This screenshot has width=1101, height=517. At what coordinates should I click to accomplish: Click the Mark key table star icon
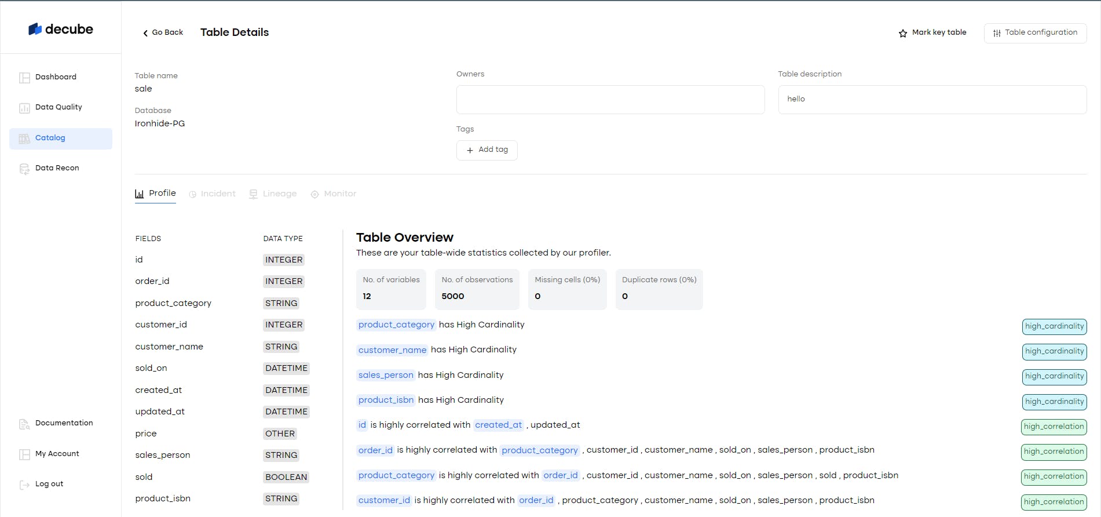[x=902, y=33]
